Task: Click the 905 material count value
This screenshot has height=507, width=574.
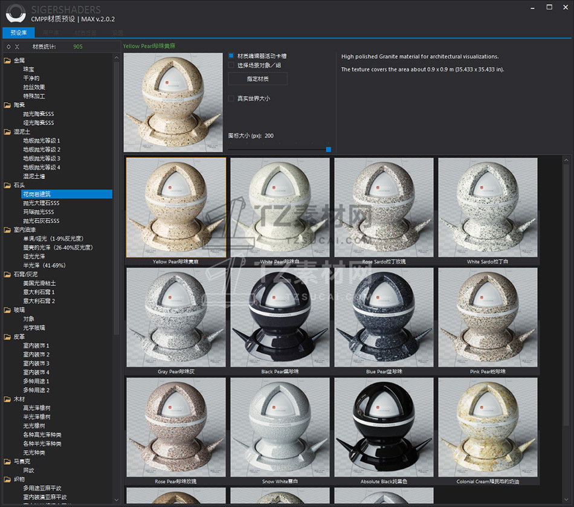Action: (77, 47)
